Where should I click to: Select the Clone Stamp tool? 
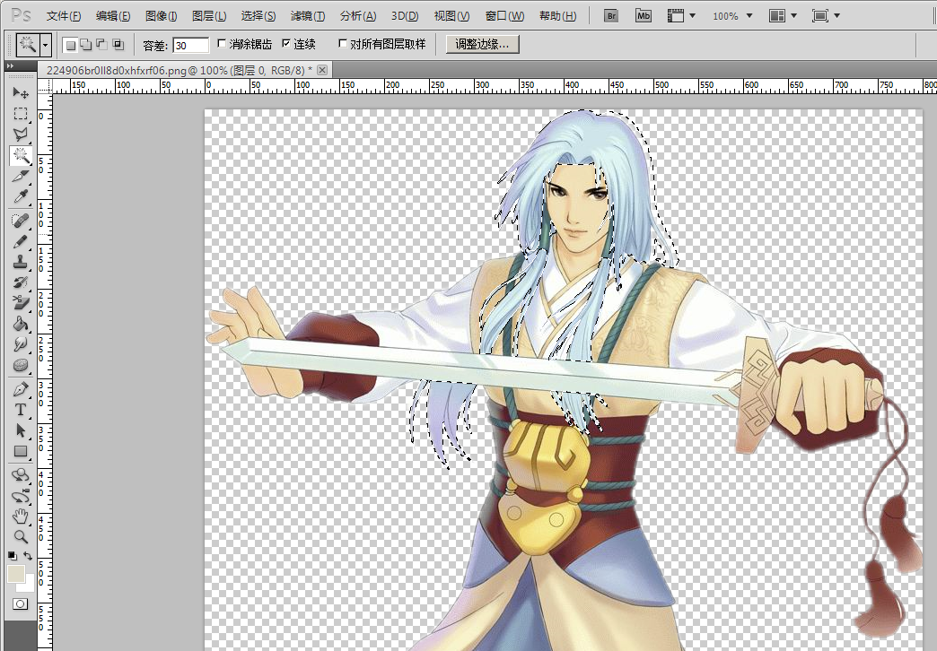pyautogui.click(x=21, y=262)
